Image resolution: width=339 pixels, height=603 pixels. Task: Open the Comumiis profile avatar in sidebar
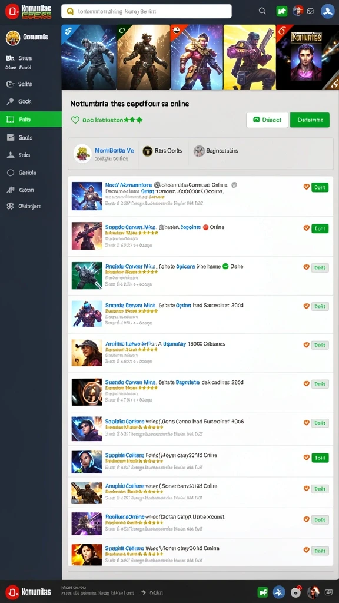click(13, 37)
